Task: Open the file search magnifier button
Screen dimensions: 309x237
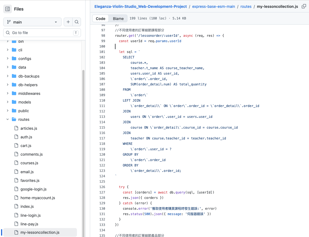Action: click(x=77, y=22)
